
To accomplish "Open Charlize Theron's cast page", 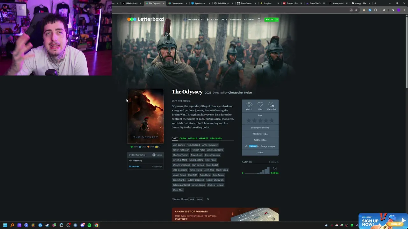I will click(180, 155).
